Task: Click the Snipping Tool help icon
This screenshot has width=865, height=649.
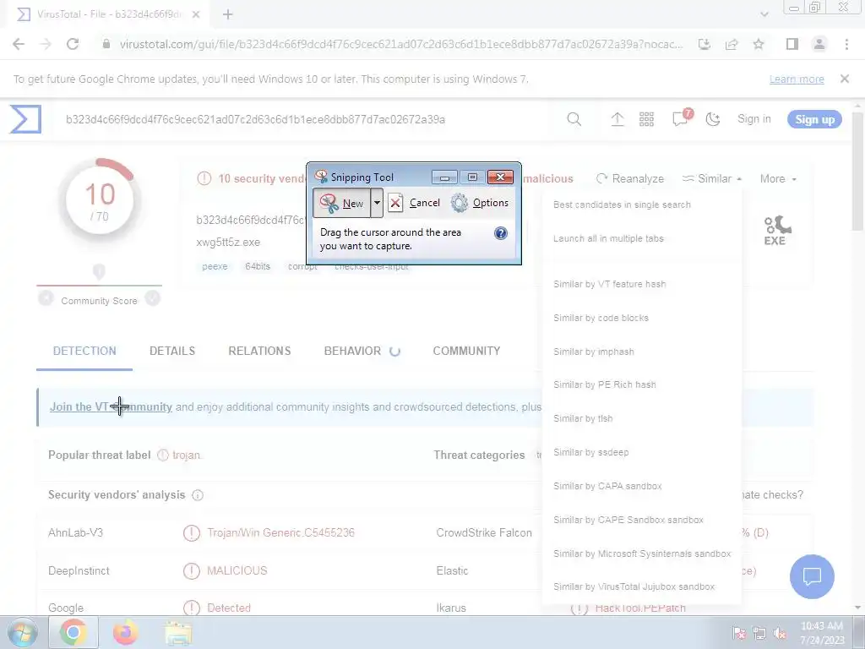Action: (x=500, y=233)
